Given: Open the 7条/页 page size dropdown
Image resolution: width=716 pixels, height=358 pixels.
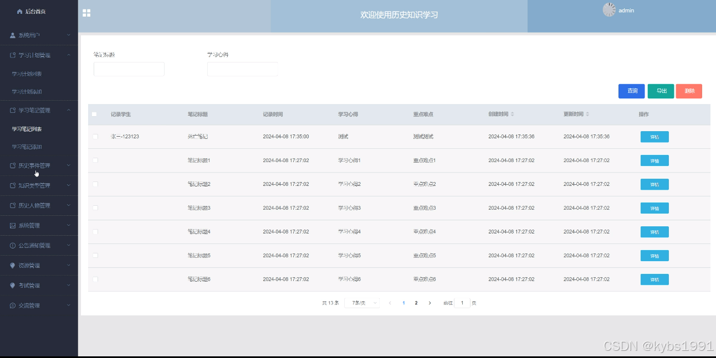Looking at the screenshot, I should 362,303.
